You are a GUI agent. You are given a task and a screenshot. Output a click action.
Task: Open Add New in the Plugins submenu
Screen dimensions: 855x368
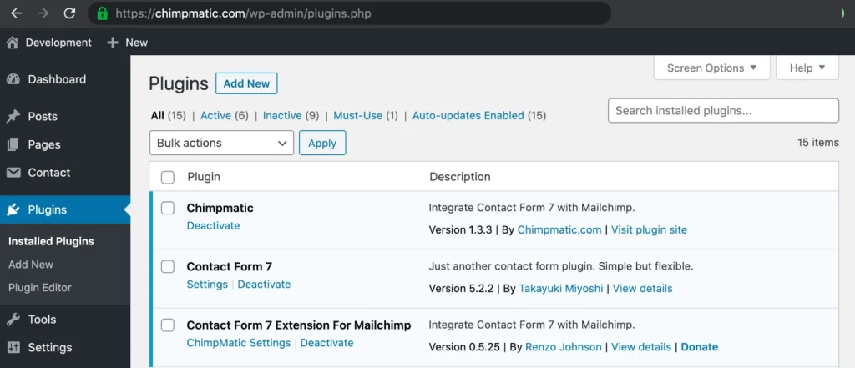point(31,265)
